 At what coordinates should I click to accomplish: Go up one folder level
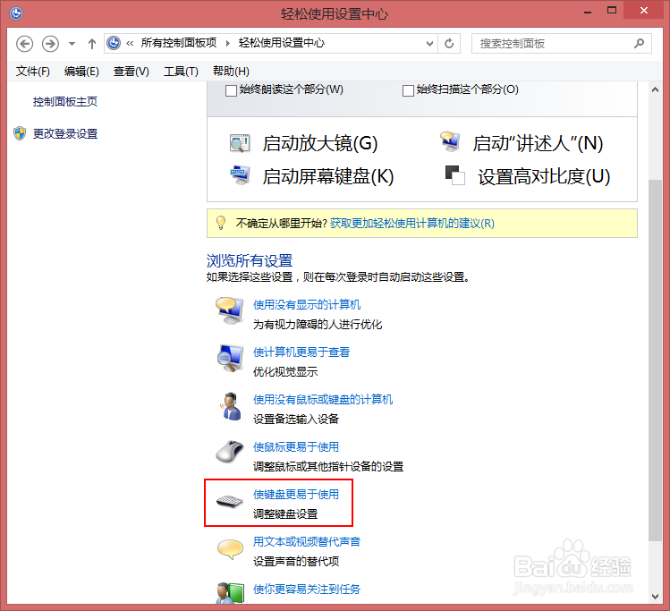pos(92,44)
